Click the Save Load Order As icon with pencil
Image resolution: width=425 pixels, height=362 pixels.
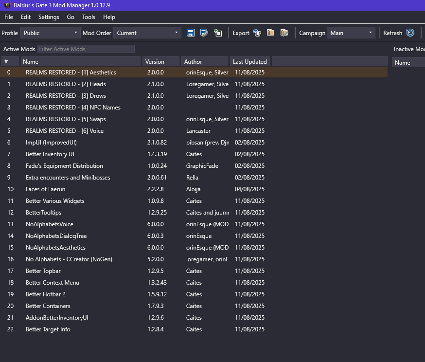pos(204,33)
